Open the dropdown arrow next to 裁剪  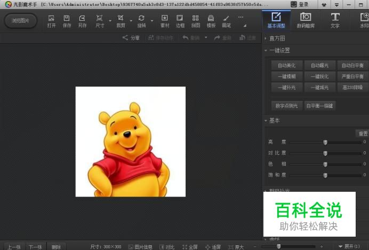[x=131, y=21]
